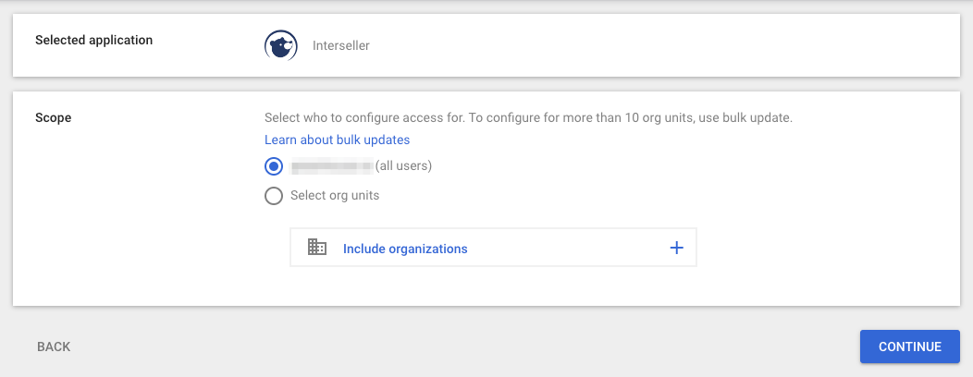Click the blank area right of Interseller name

(x=658, y=45)
